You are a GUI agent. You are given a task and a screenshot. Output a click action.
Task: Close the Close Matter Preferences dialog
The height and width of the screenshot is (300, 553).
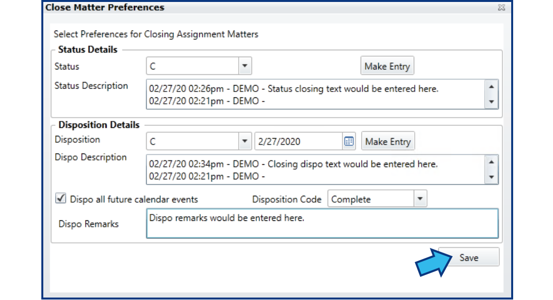tap(501, 7)
